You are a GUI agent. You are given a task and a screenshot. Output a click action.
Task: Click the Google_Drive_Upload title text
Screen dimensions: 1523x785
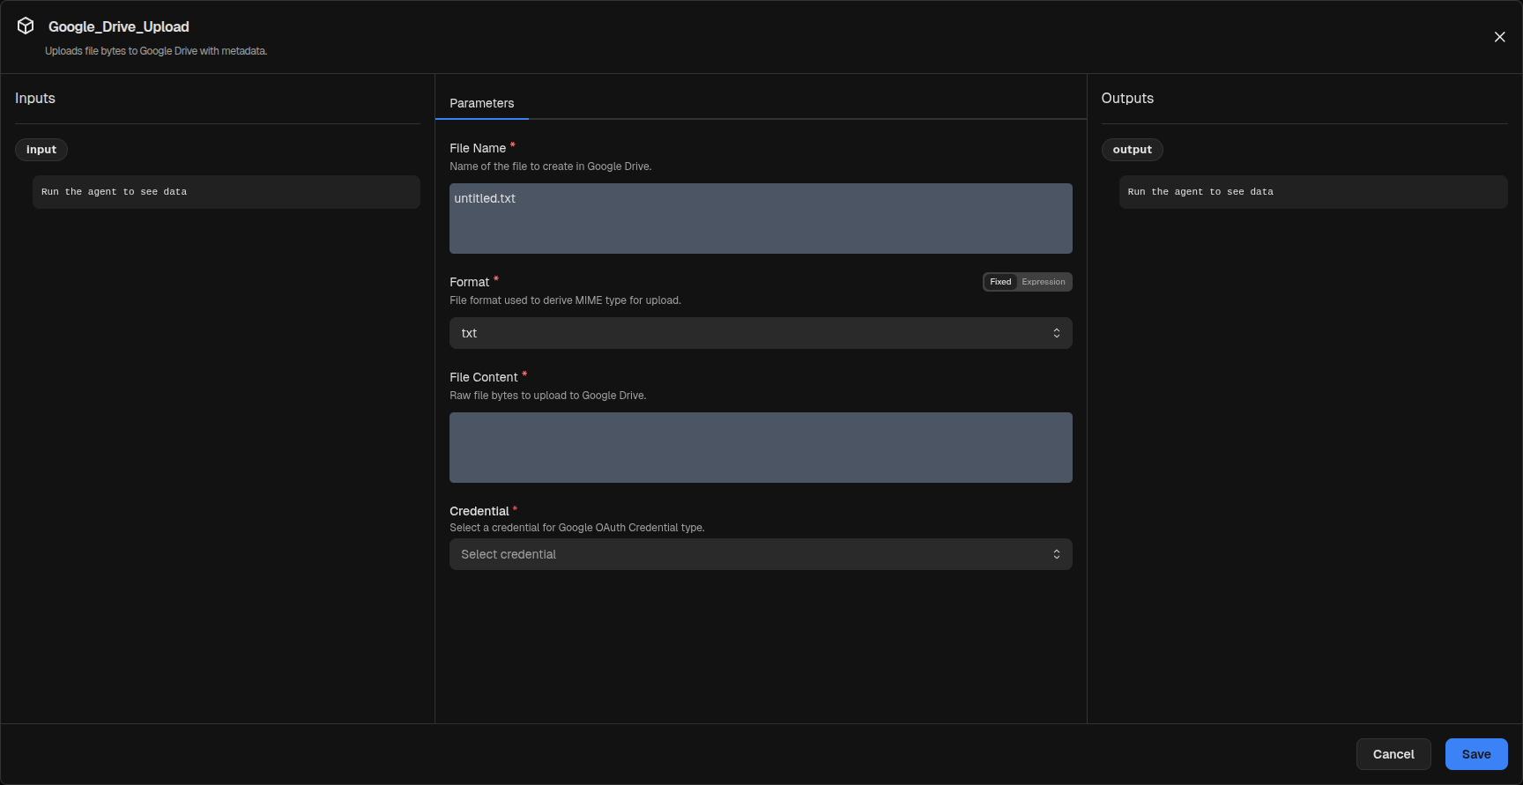119,26
